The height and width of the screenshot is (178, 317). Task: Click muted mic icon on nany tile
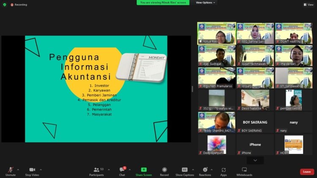click(278, 131)
